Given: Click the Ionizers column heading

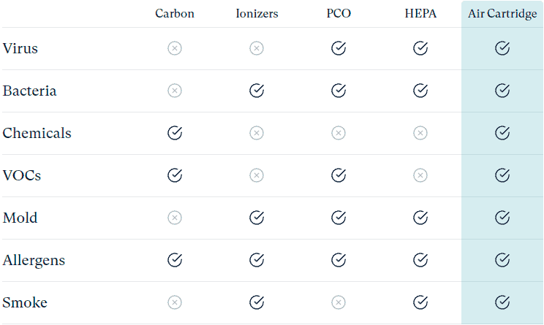Looking at the screenshot, I should tap(257, 14).
